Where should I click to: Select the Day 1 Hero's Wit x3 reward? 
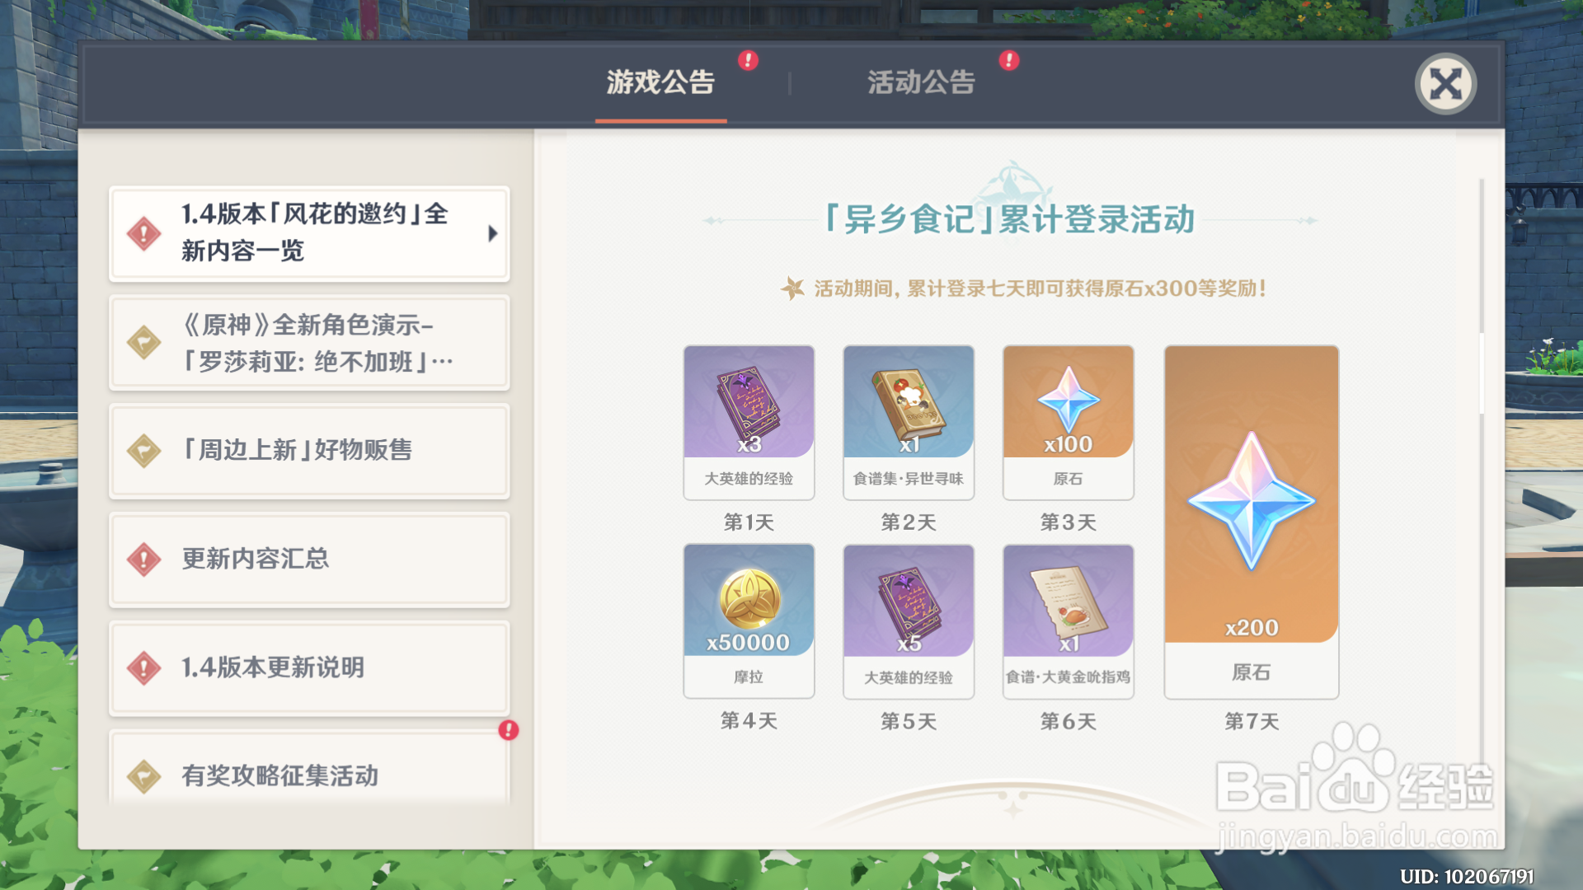(x=749, y=422)
